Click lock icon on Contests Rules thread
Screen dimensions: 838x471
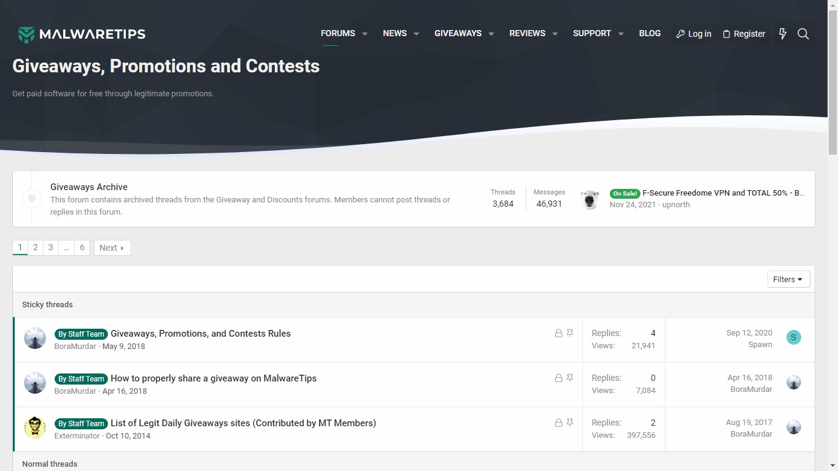click(x=558, y=333)
